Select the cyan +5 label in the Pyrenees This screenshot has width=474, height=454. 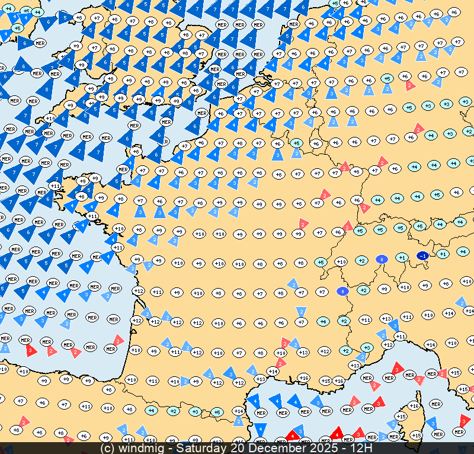pos(216,412)
